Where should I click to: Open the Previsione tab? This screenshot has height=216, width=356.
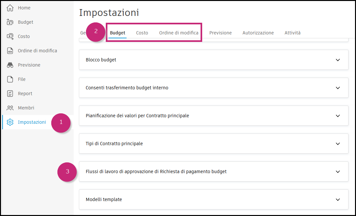(x=220, y=32)
